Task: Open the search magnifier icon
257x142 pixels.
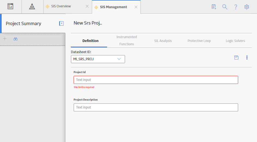Action: point(225,7)
